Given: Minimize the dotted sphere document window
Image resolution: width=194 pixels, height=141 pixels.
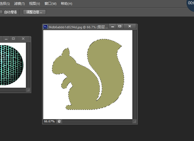Looking at the screenshot, I should click(6, 39).
